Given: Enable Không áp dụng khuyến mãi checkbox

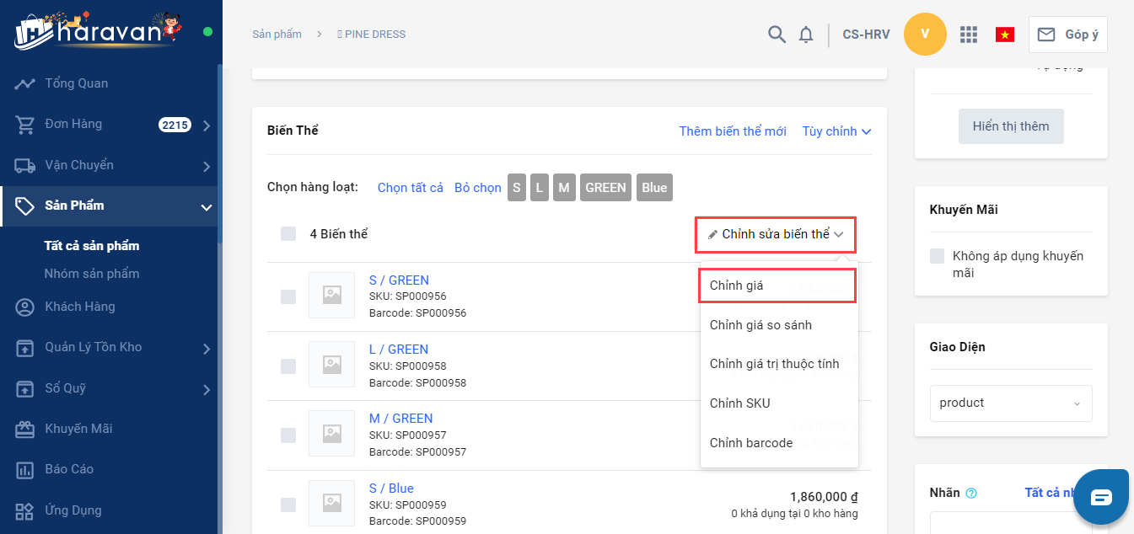Looking at the screenshot, I should click(x=937, y=256).
